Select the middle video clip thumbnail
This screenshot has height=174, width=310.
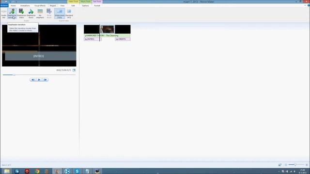click(x=108, y=29)
